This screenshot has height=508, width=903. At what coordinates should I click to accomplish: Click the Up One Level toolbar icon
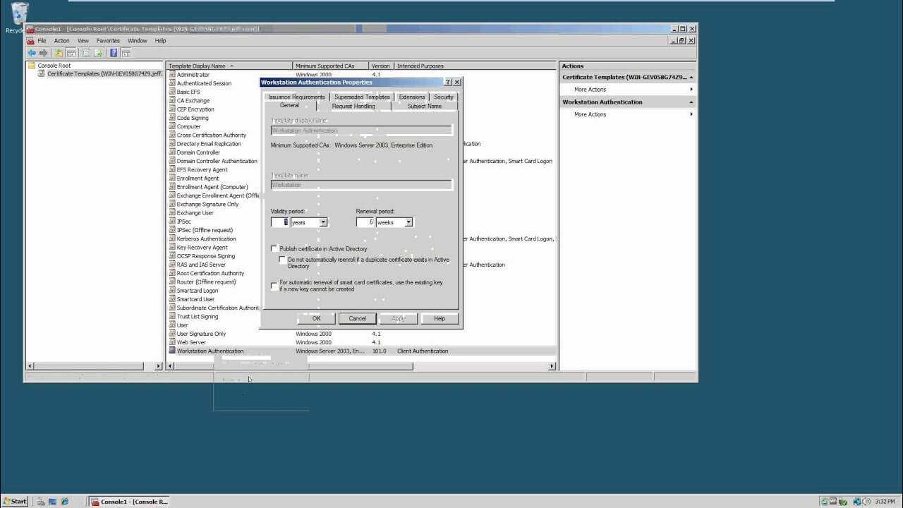point(59,53)
